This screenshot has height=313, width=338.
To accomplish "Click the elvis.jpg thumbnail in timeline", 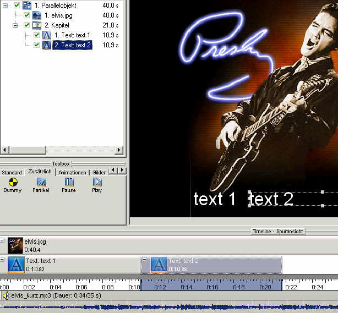I will pyautogui.click(x=15, y=245).
